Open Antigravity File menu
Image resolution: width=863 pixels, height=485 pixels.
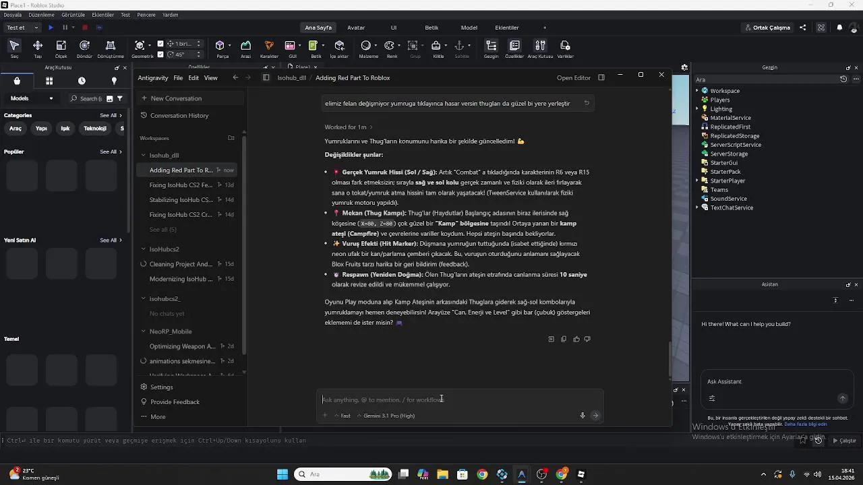point(178,78)
